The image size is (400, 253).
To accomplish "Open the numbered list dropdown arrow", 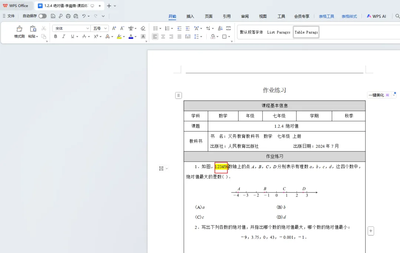I will tap(172, 29).
